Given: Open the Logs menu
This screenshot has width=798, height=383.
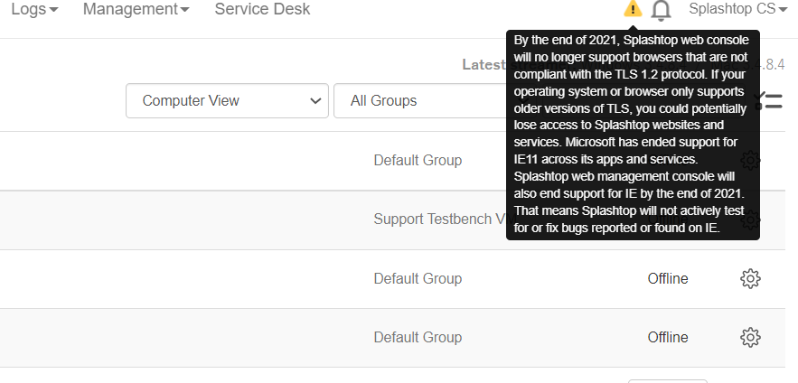Looking at the screenshot, I should point(34,9).
